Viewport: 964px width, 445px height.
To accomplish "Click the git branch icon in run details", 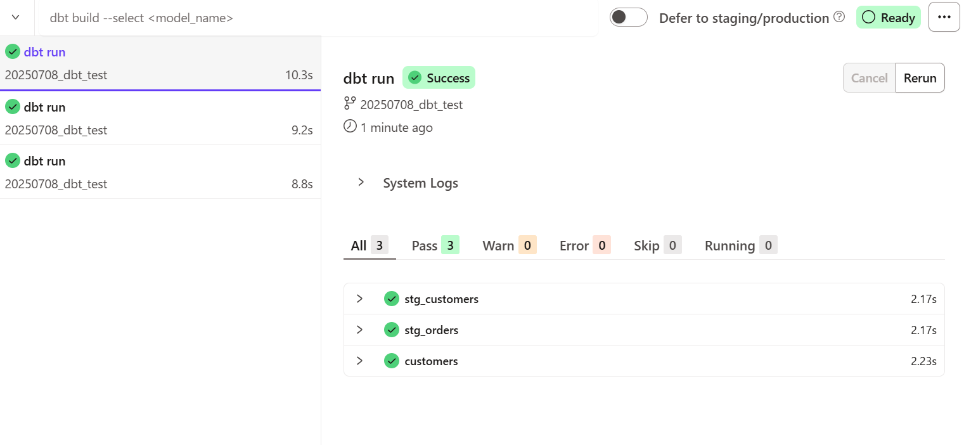I will 350,103.
